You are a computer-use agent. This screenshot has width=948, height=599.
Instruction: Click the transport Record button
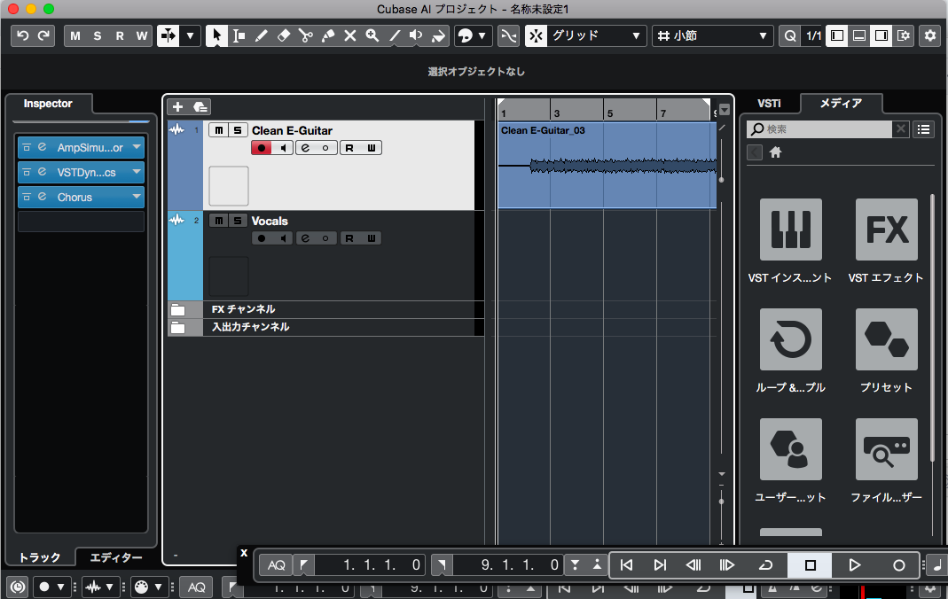point(898,565)
